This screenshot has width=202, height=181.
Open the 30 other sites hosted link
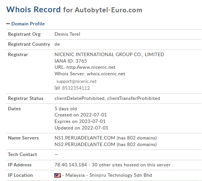(x=131, y=165)
